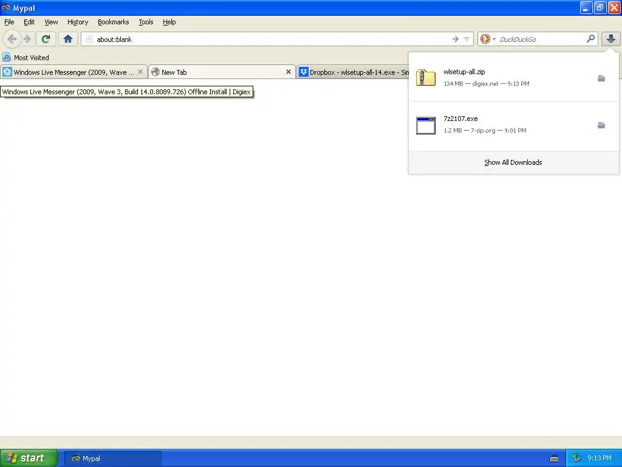
Task: Click the Mypal raccoon title bar icon
Action: pos(6,7)
